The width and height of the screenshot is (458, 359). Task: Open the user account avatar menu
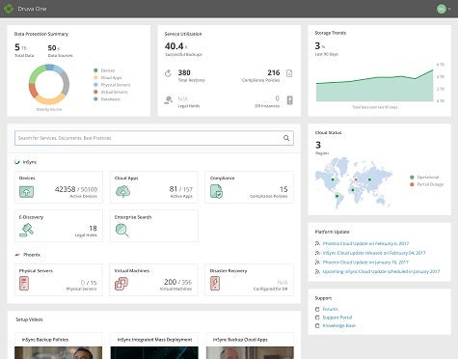pos(442,9)
